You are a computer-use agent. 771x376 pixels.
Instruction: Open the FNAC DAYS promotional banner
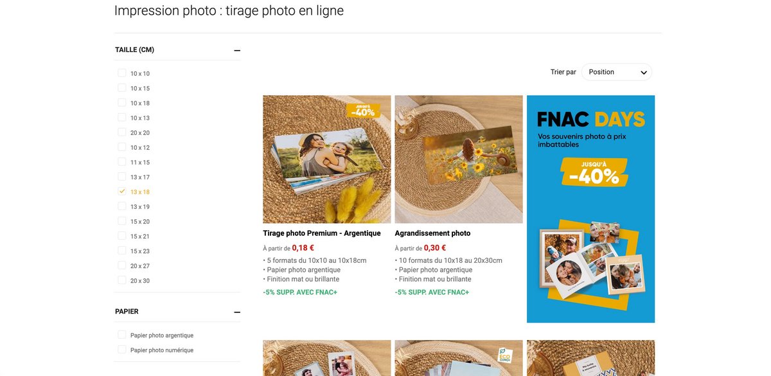tap(590, 209)
